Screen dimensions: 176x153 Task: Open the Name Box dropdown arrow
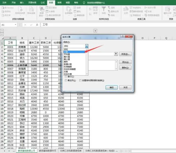coord(15,25)
